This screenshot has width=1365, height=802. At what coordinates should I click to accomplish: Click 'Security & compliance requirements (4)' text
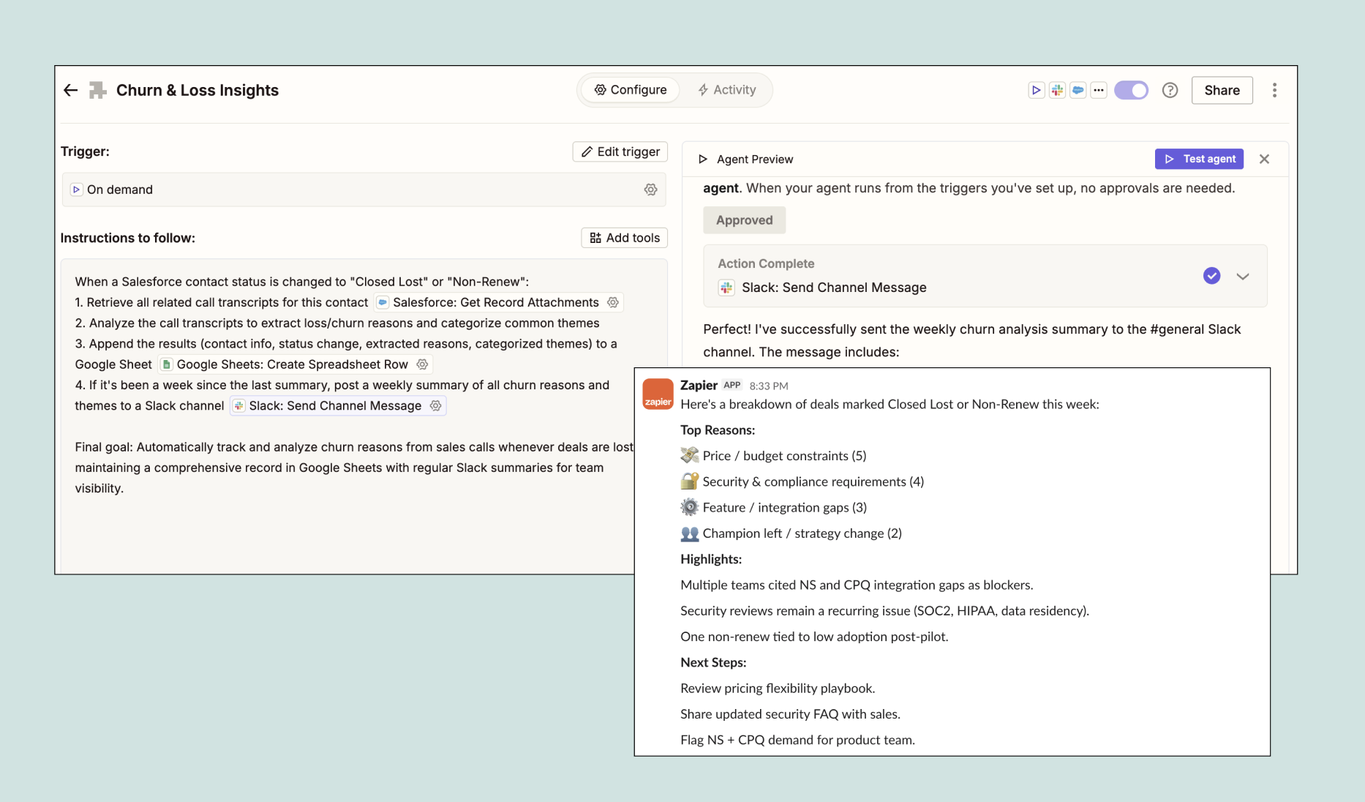coord(813,481)
